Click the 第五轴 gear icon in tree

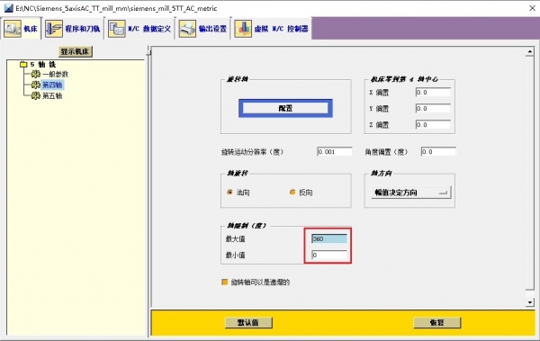35,95
